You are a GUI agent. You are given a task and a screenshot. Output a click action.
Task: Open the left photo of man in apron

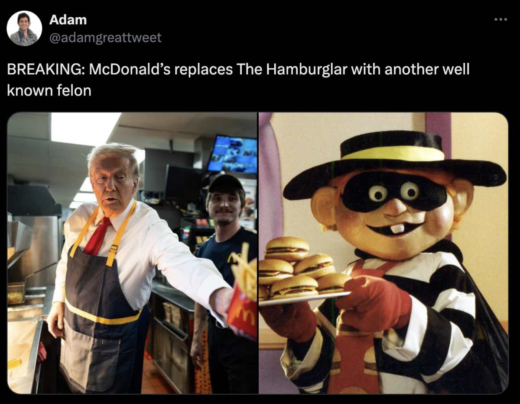132,253
